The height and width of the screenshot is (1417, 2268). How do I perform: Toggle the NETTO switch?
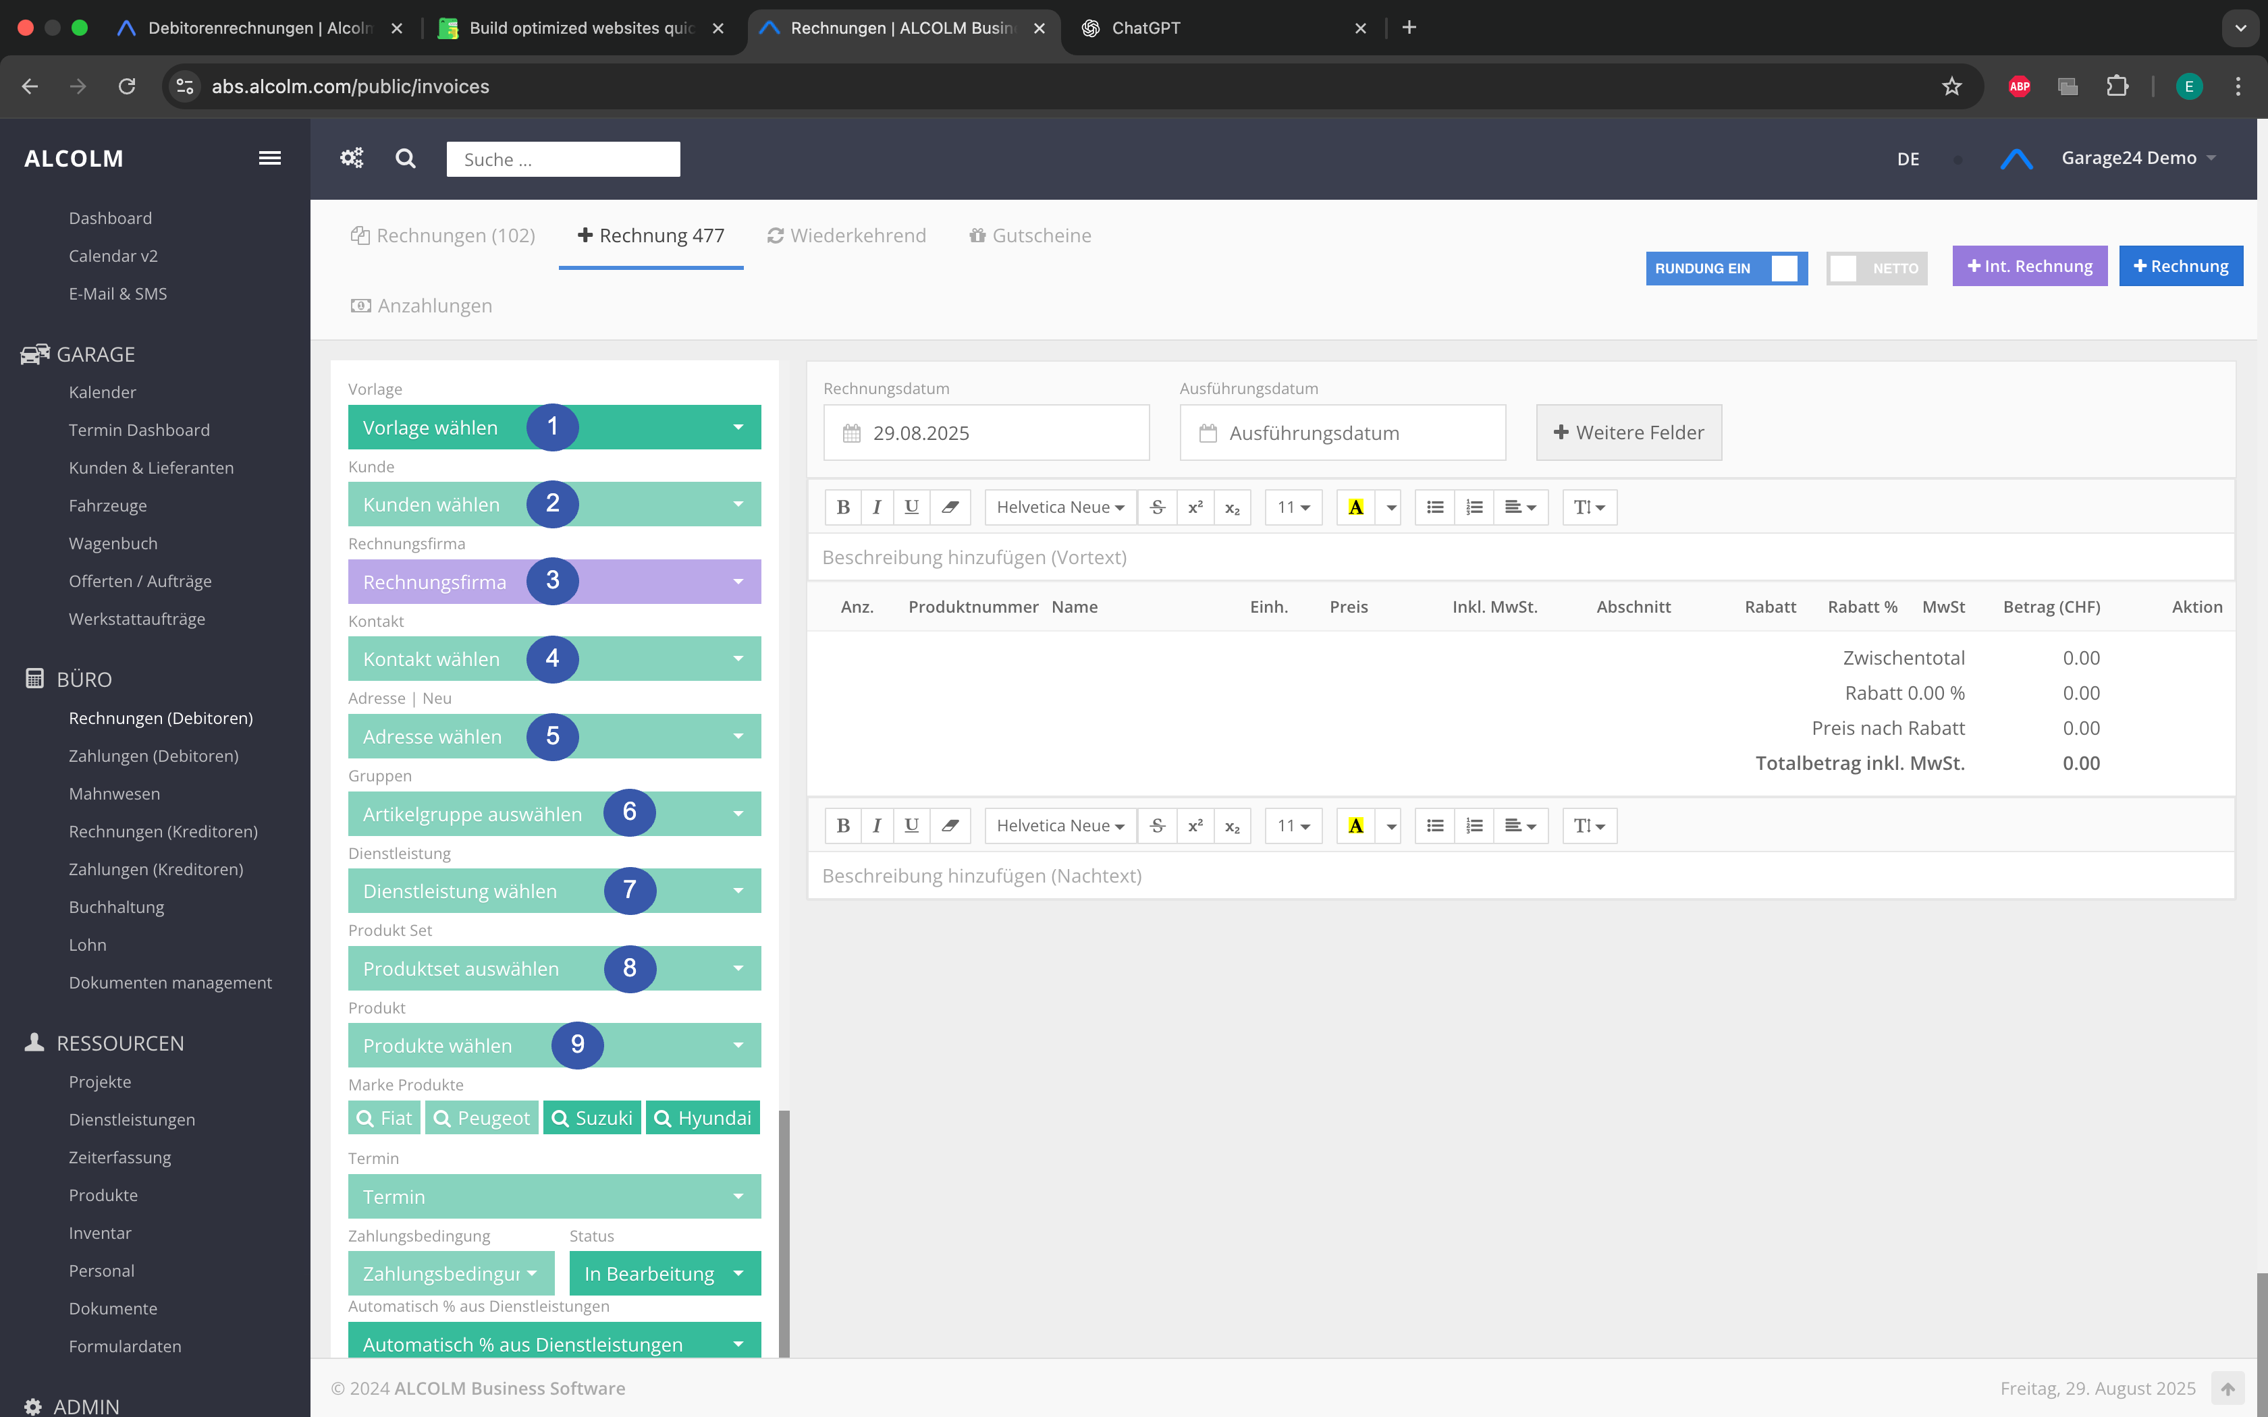[1877, 268]
